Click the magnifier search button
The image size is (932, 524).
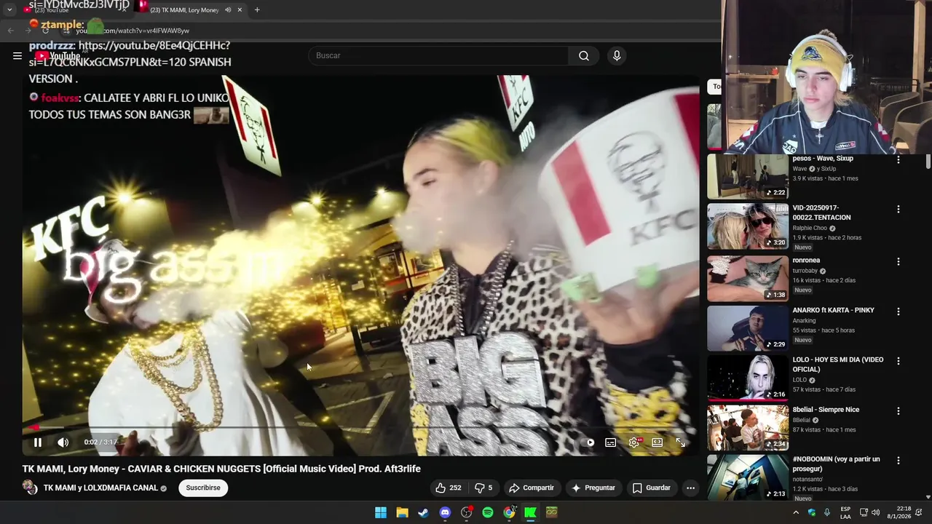point(584,55)
